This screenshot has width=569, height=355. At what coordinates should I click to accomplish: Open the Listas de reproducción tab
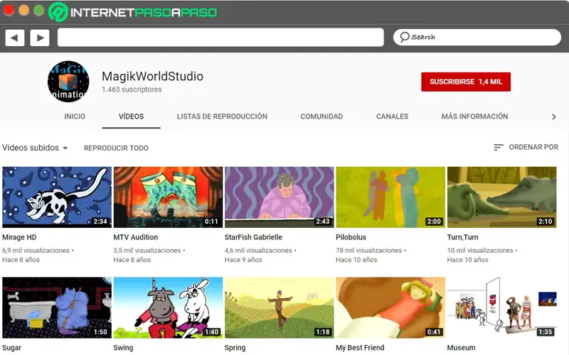click(222, 116)
